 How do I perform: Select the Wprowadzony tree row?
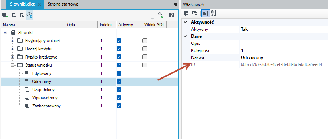pyautogui.click(x=90, y=98)
